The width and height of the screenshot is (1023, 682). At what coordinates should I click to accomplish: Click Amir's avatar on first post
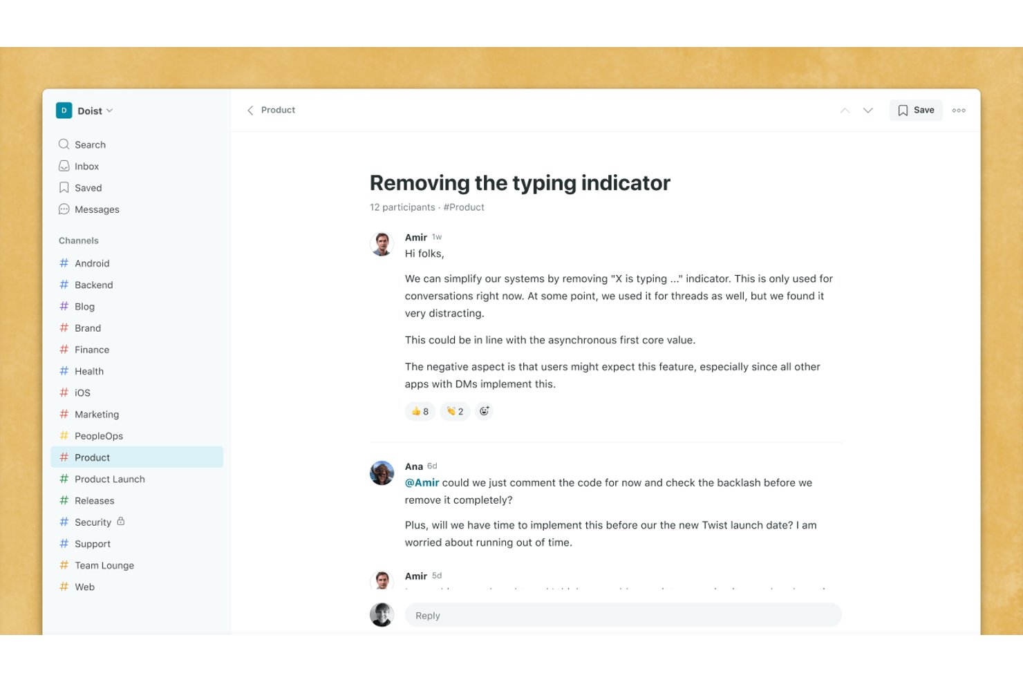(x=382, y=244)
